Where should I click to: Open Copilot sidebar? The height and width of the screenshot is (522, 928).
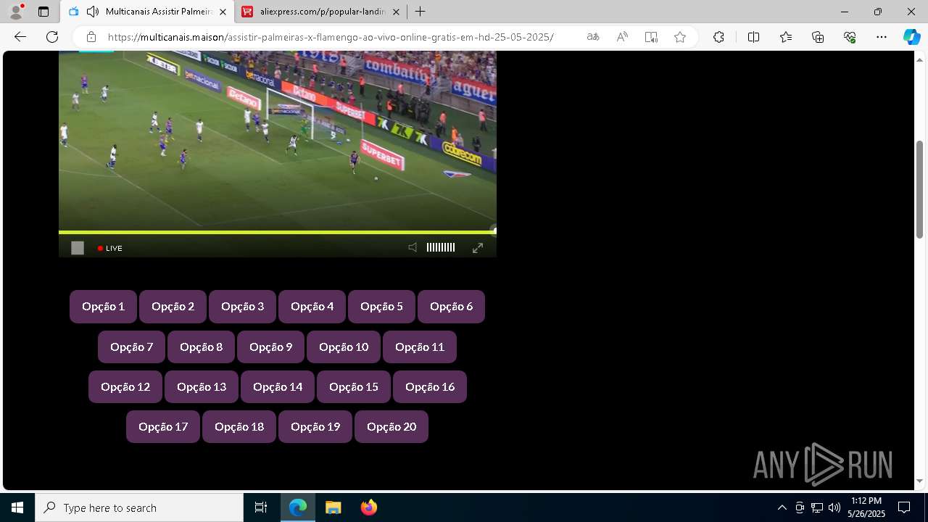pyautogui.click(x=911, y=37)
